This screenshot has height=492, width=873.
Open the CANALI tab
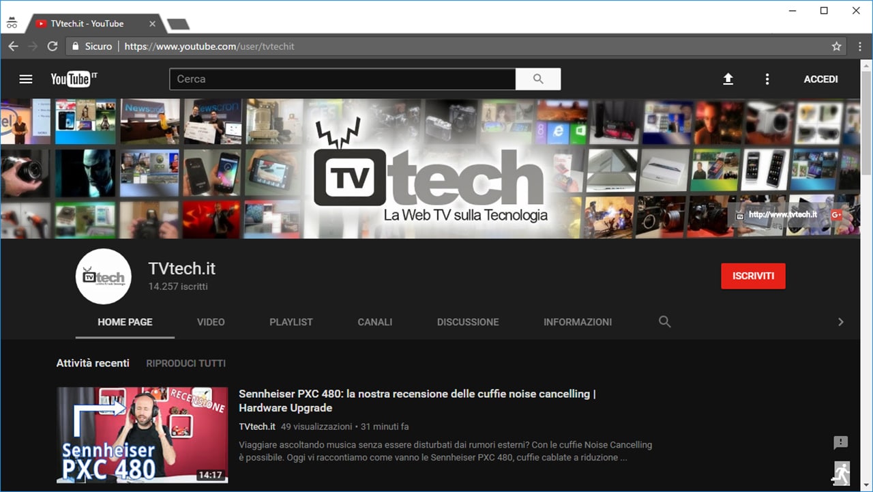point(375,322)
